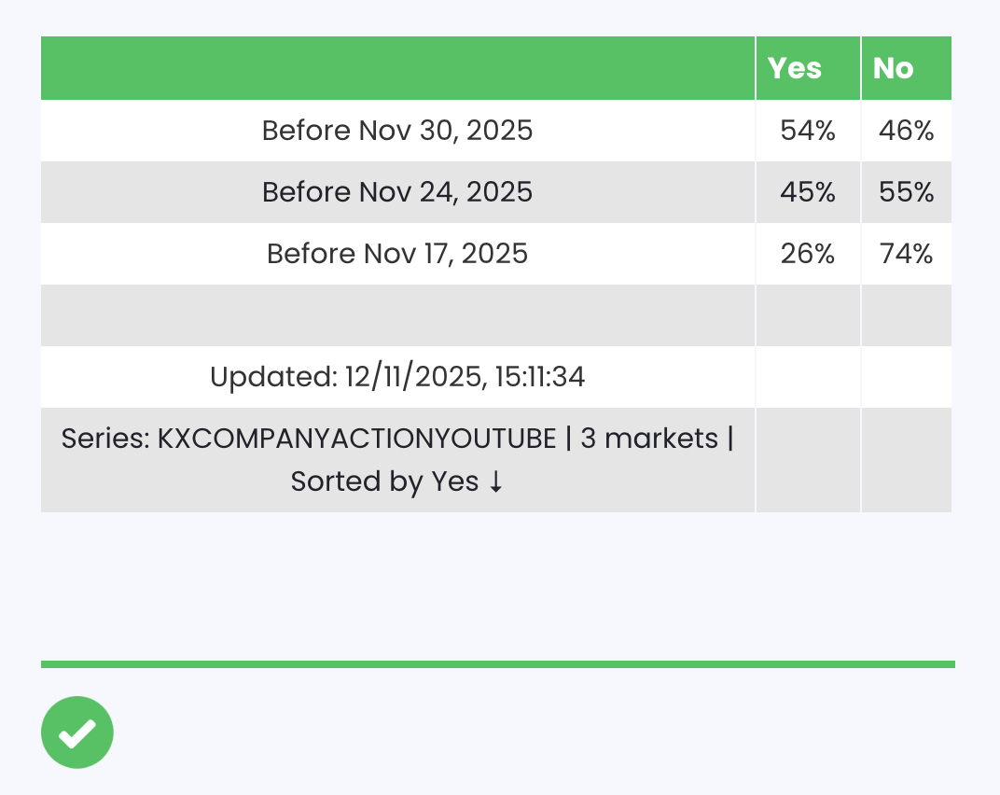Click the 45% Yes value
The height and width of the screenshot is (795, 1000).
808,192
